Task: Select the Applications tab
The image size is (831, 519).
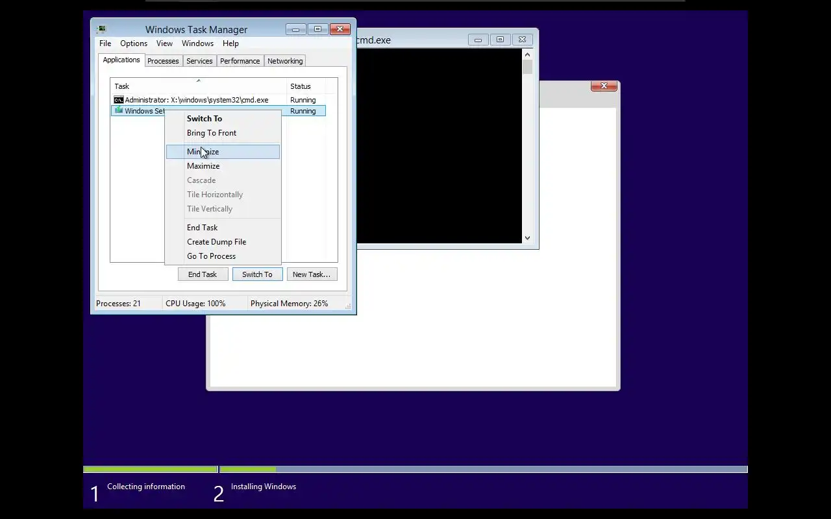Action: point(121,60)
